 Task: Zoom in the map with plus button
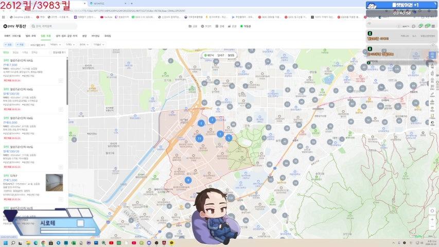pos(432,219)
